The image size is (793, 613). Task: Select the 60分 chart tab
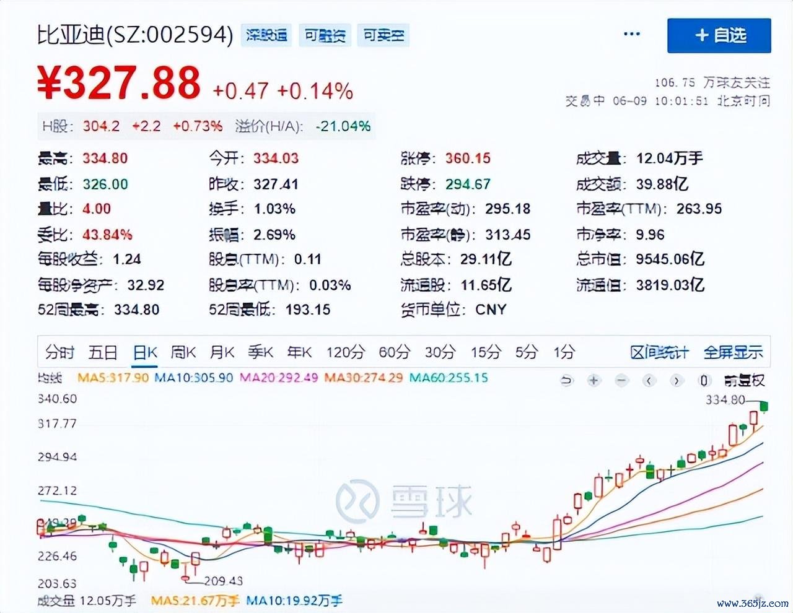click(395, 352)
